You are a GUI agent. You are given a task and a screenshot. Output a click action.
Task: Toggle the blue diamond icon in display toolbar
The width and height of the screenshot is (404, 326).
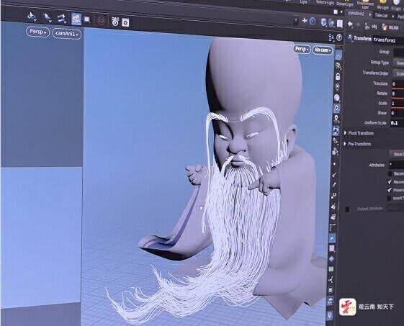tap(331, 258)
